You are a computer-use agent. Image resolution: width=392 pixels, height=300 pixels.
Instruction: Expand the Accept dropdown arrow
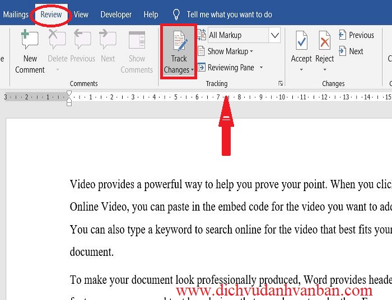[301, 70]
